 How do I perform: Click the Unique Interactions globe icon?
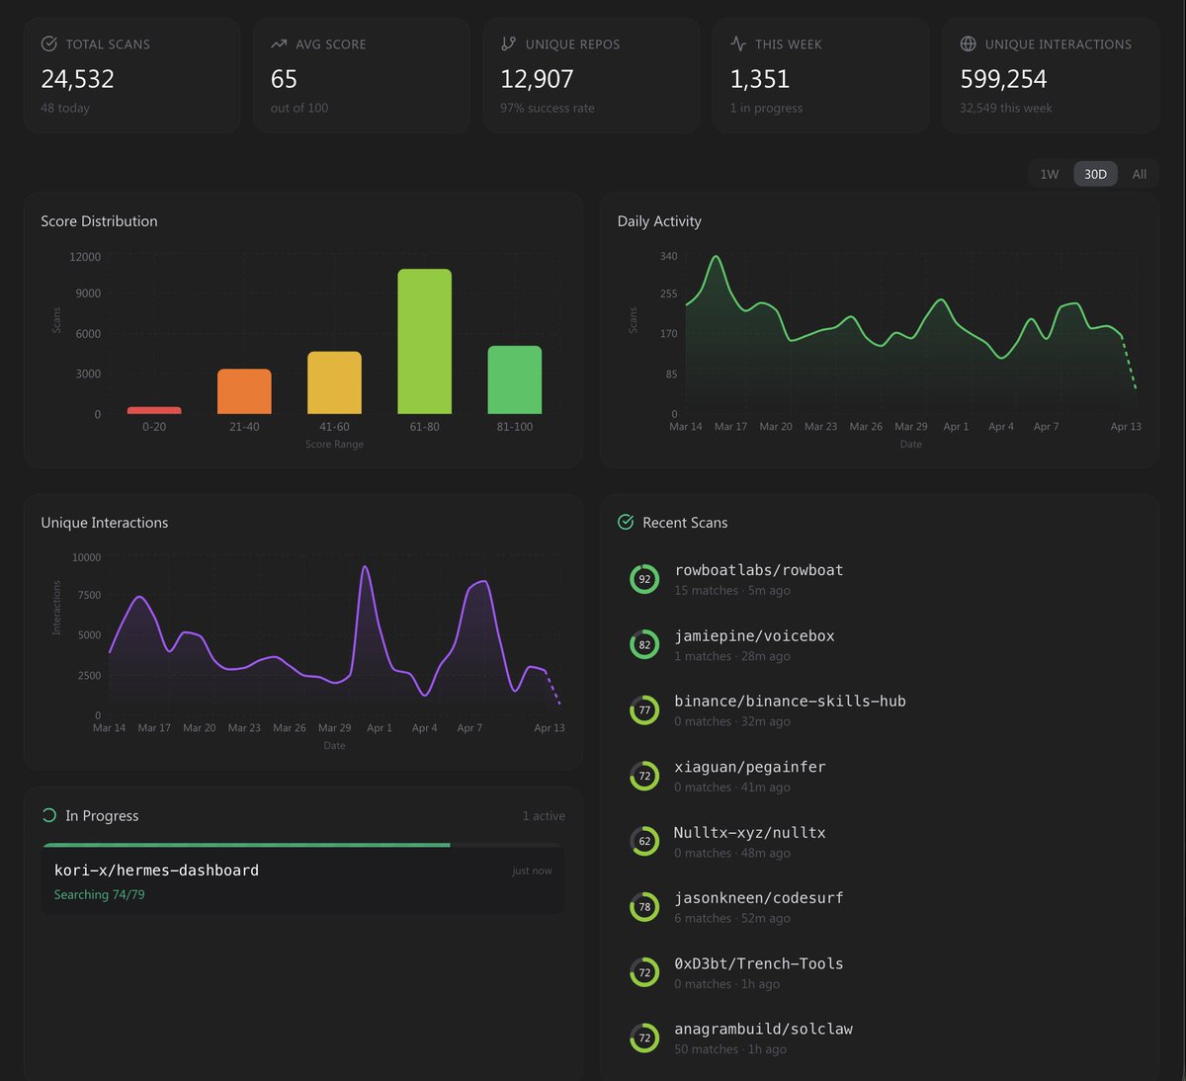tap(967, 43)
